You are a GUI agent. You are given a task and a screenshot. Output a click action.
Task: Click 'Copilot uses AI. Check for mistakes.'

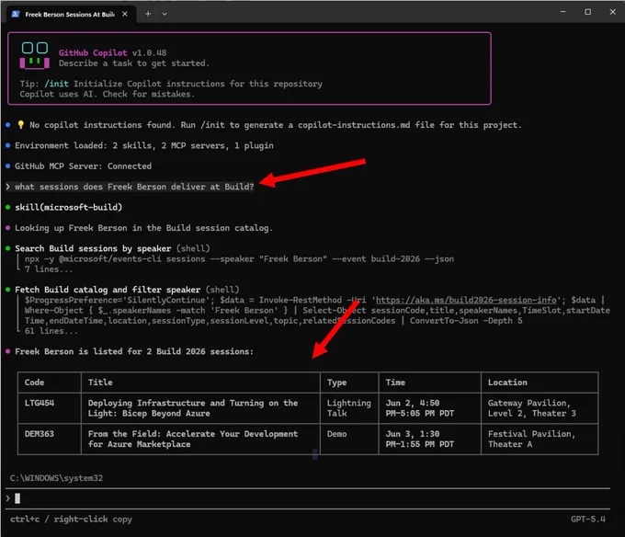click(x=108, y=94)
